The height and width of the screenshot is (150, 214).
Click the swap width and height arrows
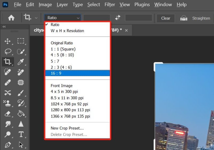pos(118,18)
